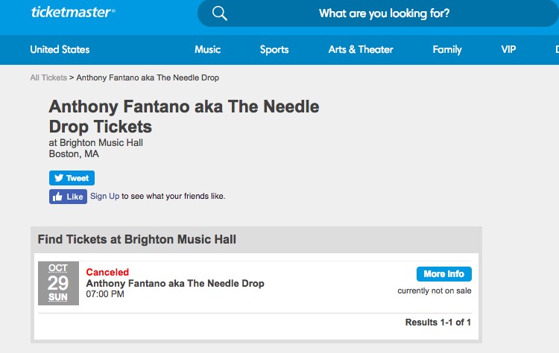Click the Anthony Fantano breadcrumb text
The height and width of the screenshot is (353, 559).
coord(148,77)
